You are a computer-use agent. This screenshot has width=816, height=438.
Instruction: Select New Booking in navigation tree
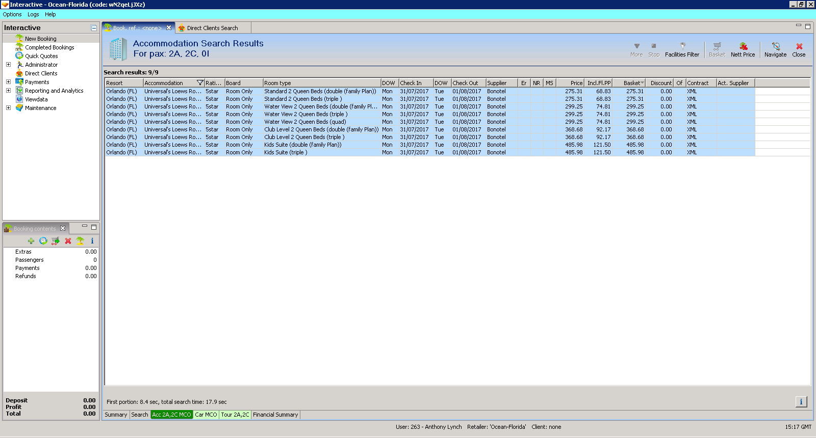[41, 39]
